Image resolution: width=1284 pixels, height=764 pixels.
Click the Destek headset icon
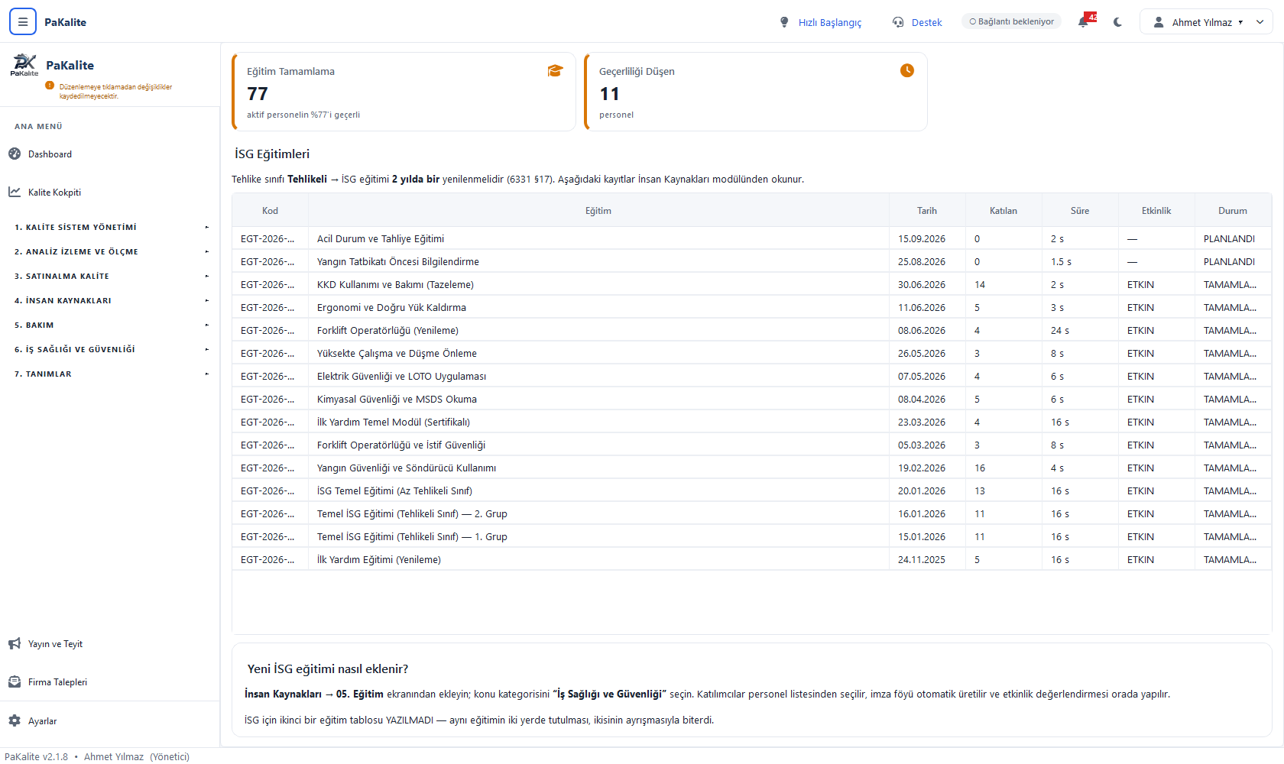point(898,22)
